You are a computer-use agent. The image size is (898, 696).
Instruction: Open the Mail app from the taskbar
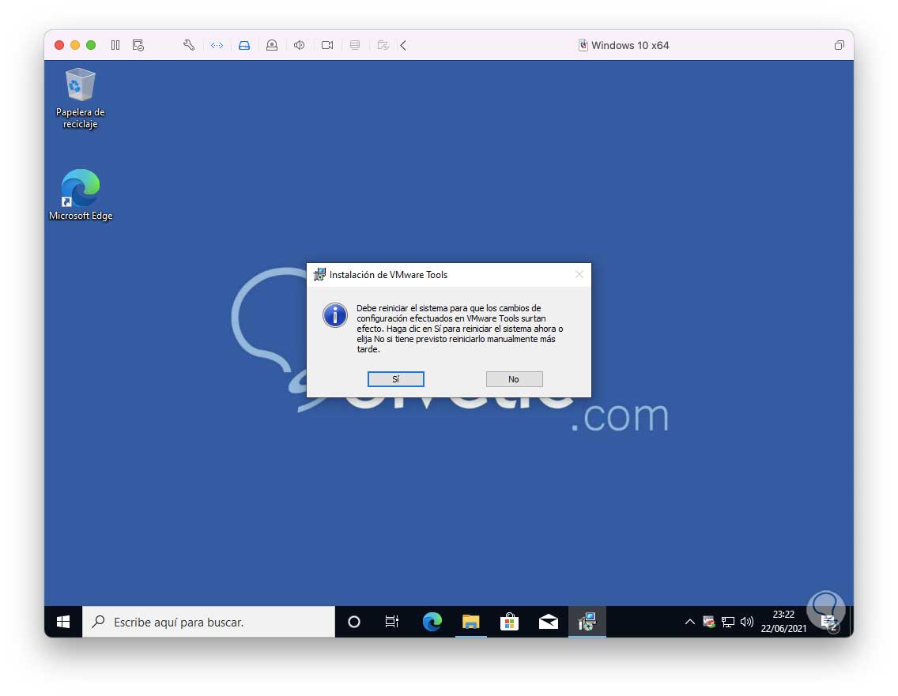tap(548, 622)
